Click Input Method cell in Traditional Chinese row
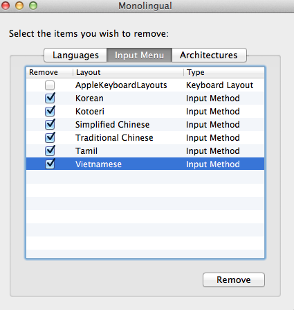This screenshot has width=294, height=310. (213, 138)
